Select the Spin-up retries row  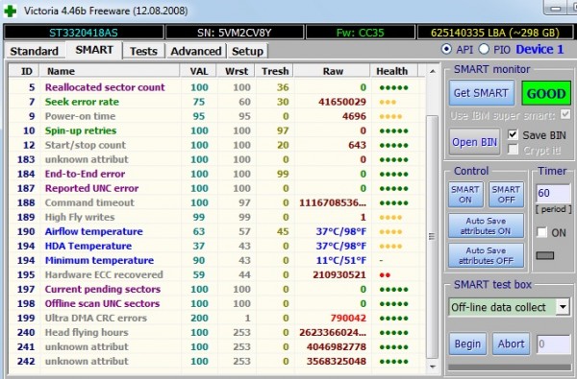pyautogui.click(x=217, y=130)
